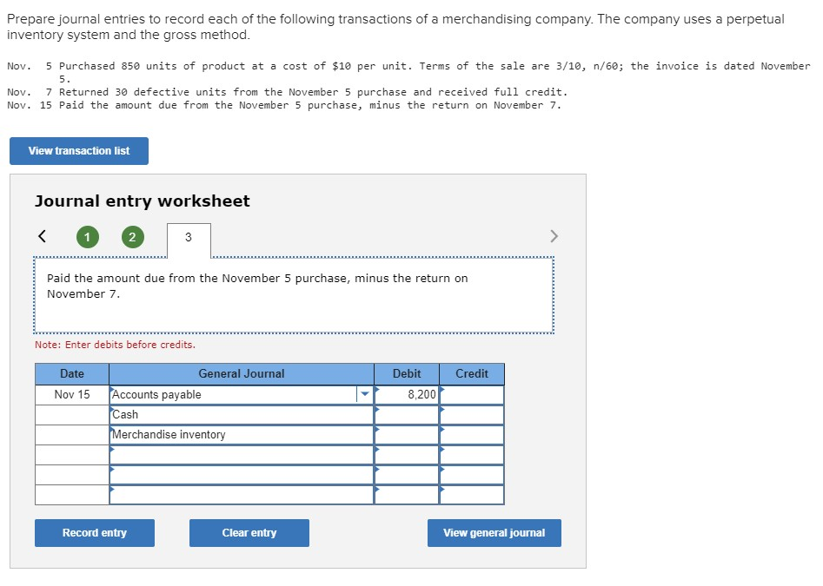Image resolution: width=823 pixels, height=586 pixels.
Task: Click the right chevron to view next entry
Action: [x=554, y=236]
